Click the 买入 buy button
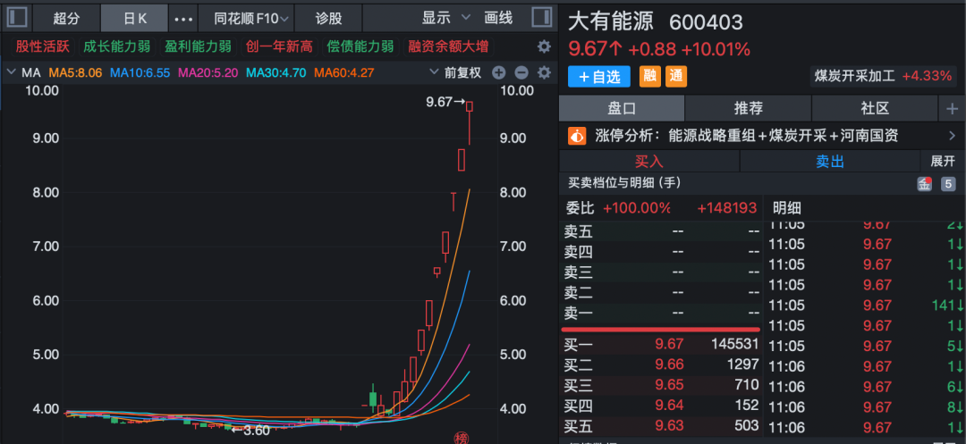 649,161
